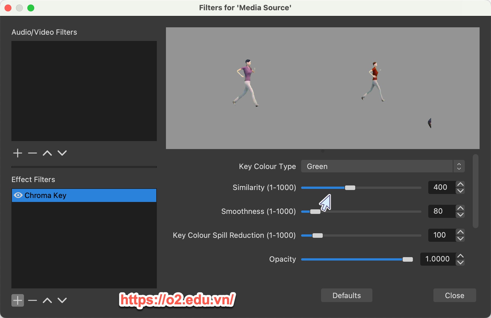This screenshot has width=491, height=318.
Task: Increase Similarity value with up arrow
Action: 460,184
